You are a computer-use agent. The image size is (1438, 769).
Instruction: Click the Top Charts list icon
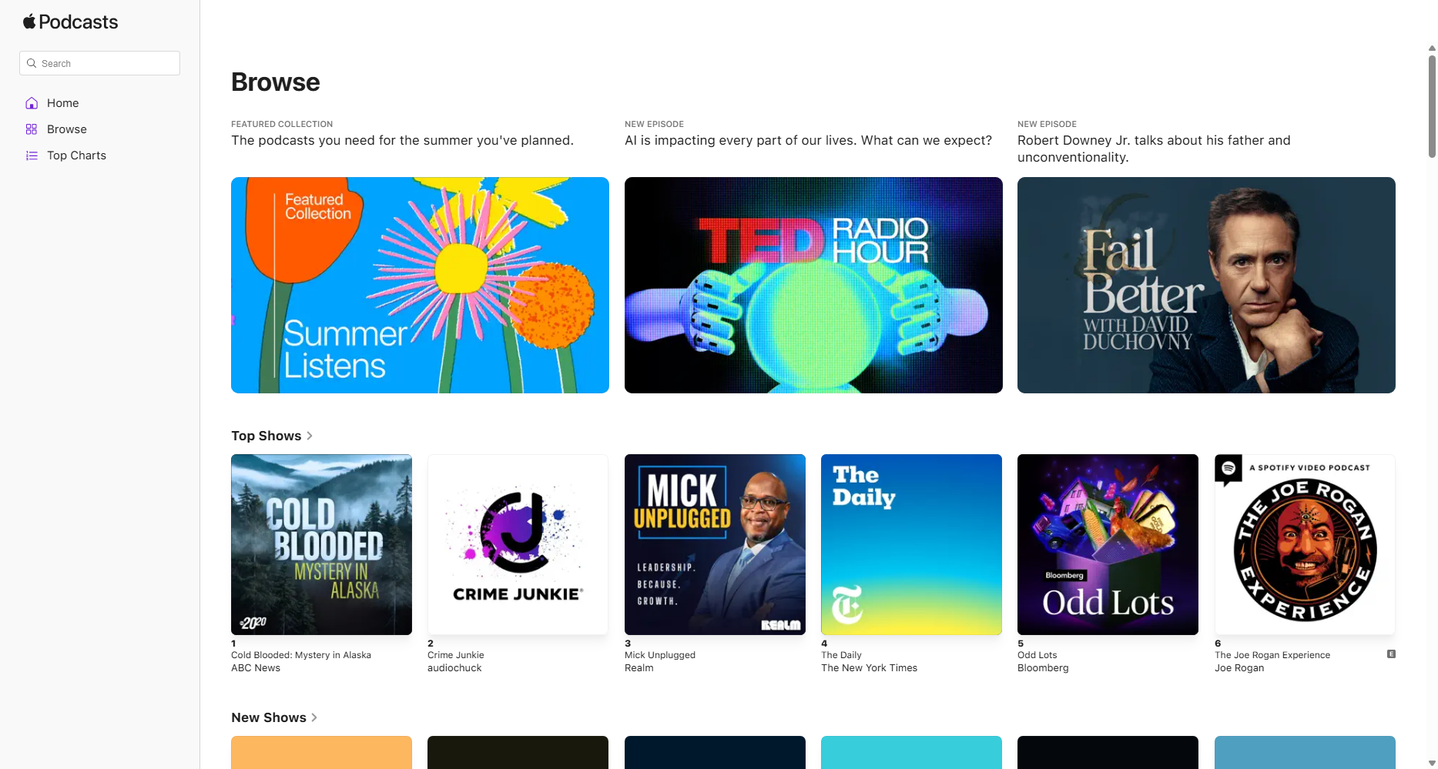32,155
